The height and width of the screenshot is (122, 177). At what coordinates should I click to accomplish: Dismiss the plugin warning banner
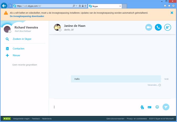[x=172, y=13]
